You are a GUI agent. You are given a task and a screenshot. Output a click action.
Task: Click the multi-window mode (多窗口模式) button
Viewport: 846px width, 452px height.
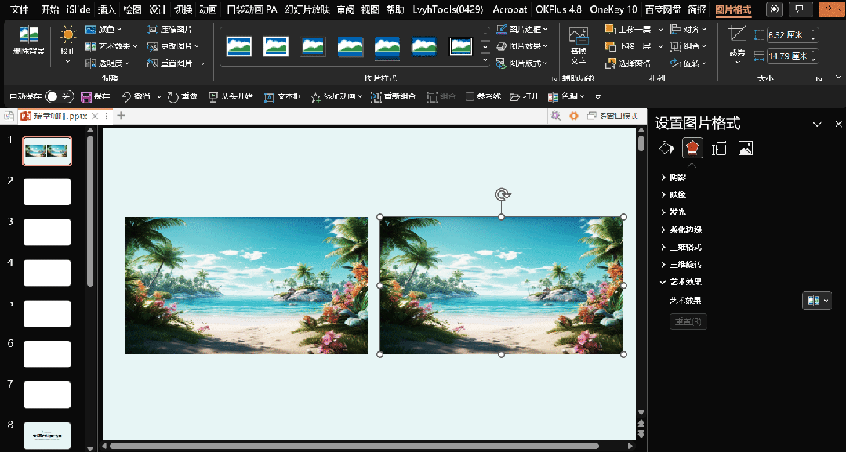613,116
